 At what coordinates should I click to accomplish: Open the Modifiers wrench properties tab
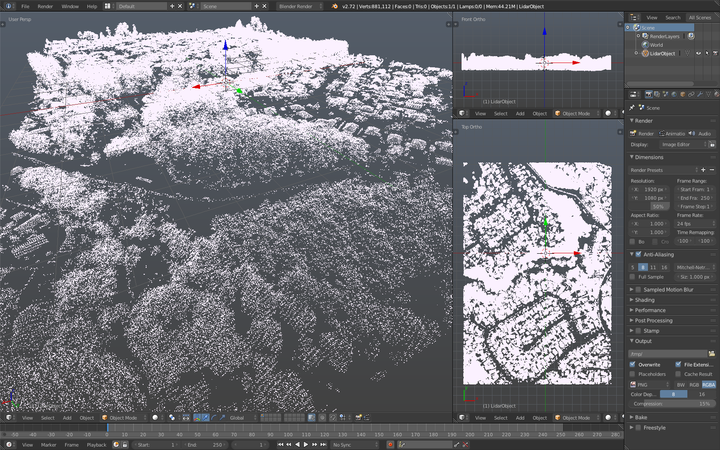[700, 94]
